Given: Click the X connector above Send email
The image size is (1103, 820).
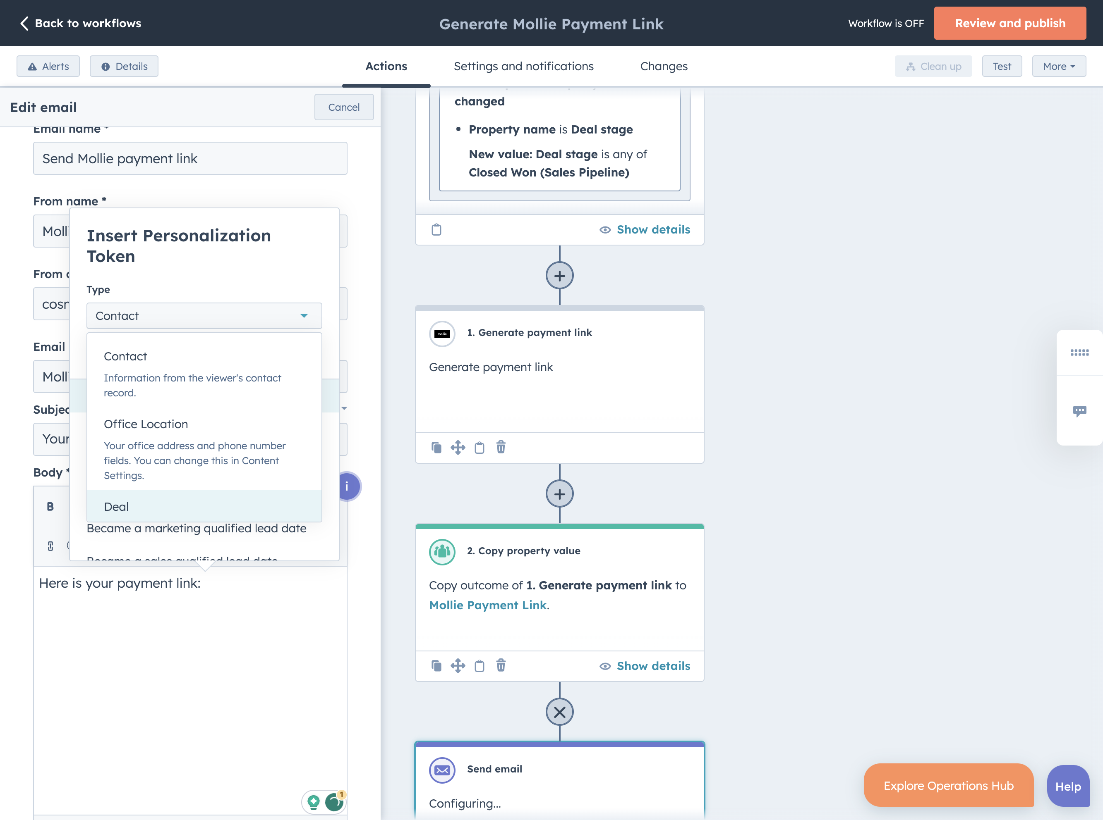Looking at the screenshot, I should tap(559, 712).
